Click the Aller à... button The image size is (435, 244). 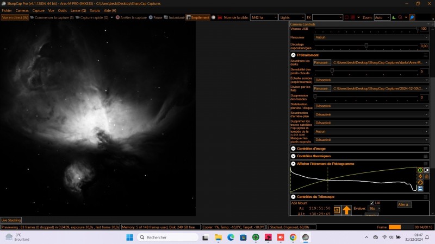[x=404, y=205]
